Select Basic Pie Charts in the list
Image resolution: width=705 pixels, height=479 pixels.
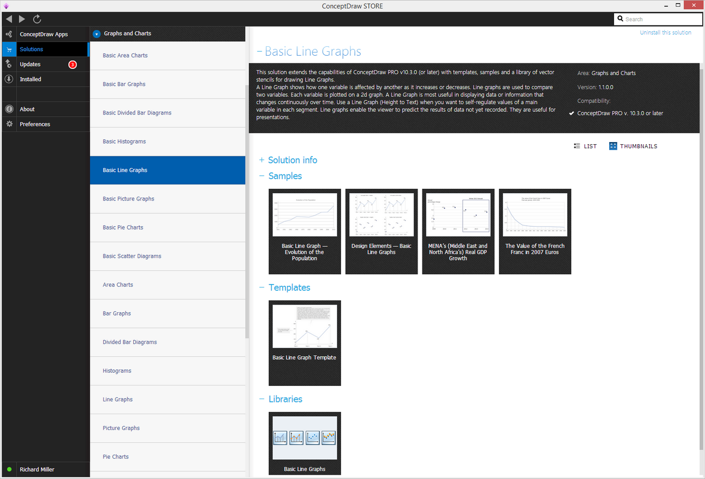coord(167,227)
